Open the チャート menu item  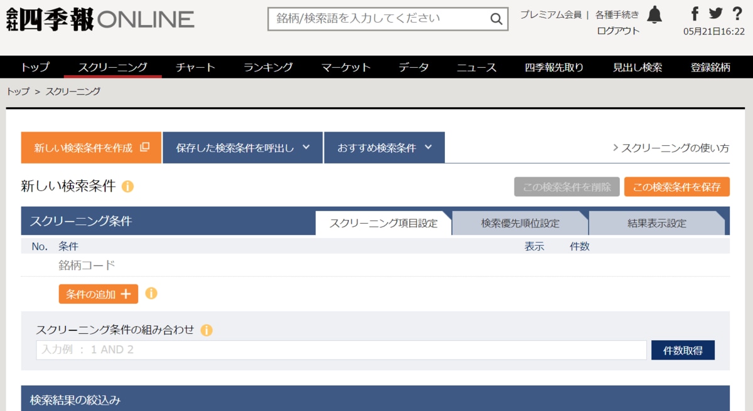point(195,68)
